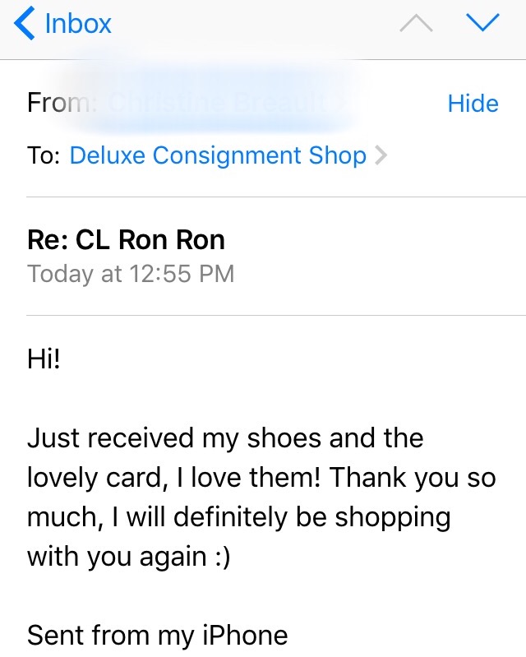526x657 pixels.
Task: Tap the Today at 12:55 PM timestamp
Action: (131, 273)
